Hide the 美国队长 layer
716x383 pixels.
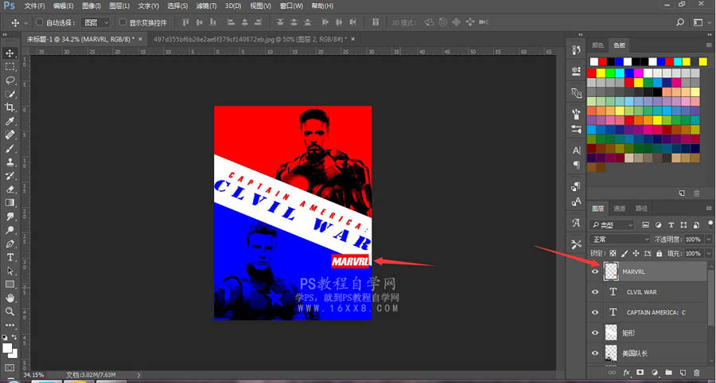(x=595, y=353)
